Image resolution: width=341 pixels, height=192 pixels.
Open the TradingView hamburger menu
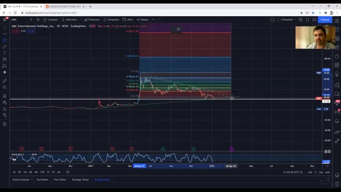(5, 20)
